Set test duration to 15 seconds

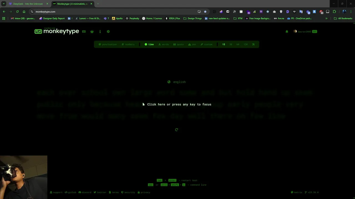(224, 44)
